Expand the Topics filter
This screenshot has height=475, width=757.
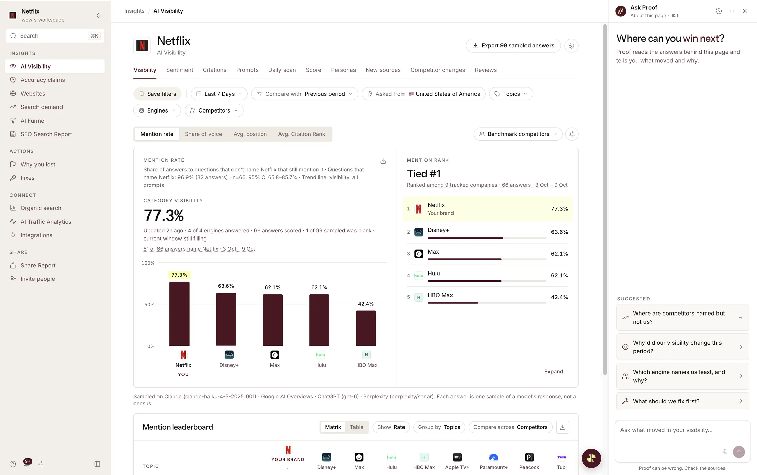coord(511,94)
